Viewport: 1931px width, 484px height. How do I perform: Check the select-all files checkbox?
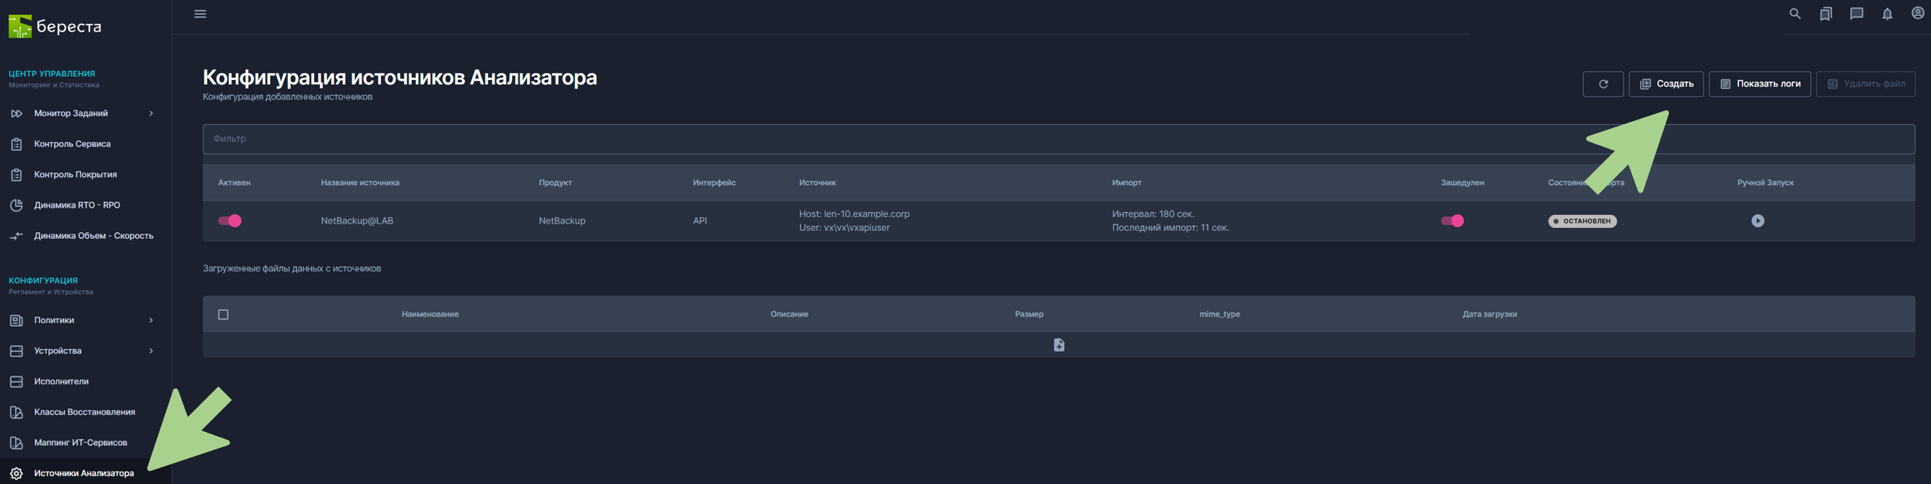223,314
